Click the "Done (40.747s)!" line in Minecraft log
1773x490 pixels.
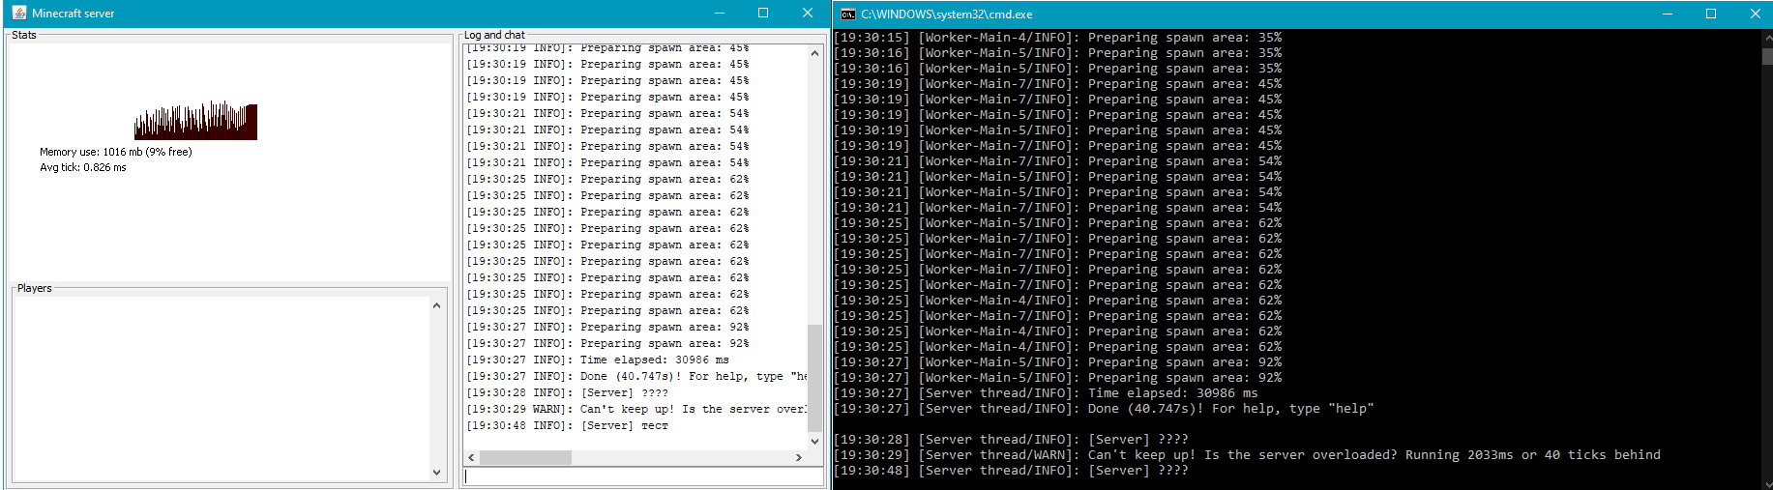[636, 376]
